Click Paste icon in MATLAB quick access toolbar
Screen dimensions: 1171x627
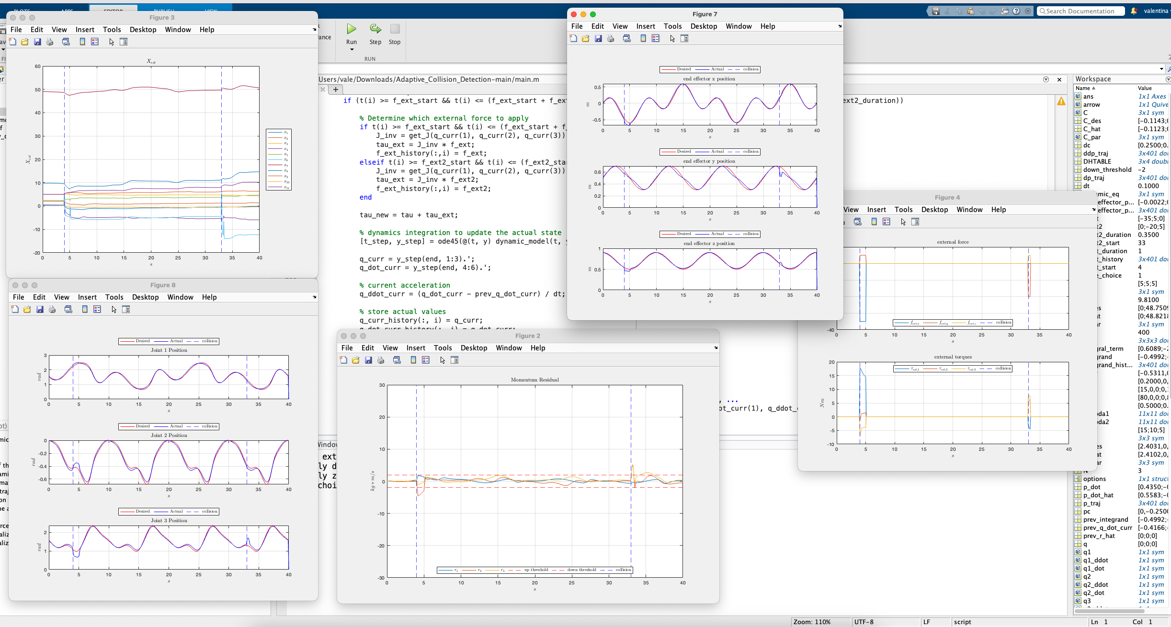[x=970, y=11]
